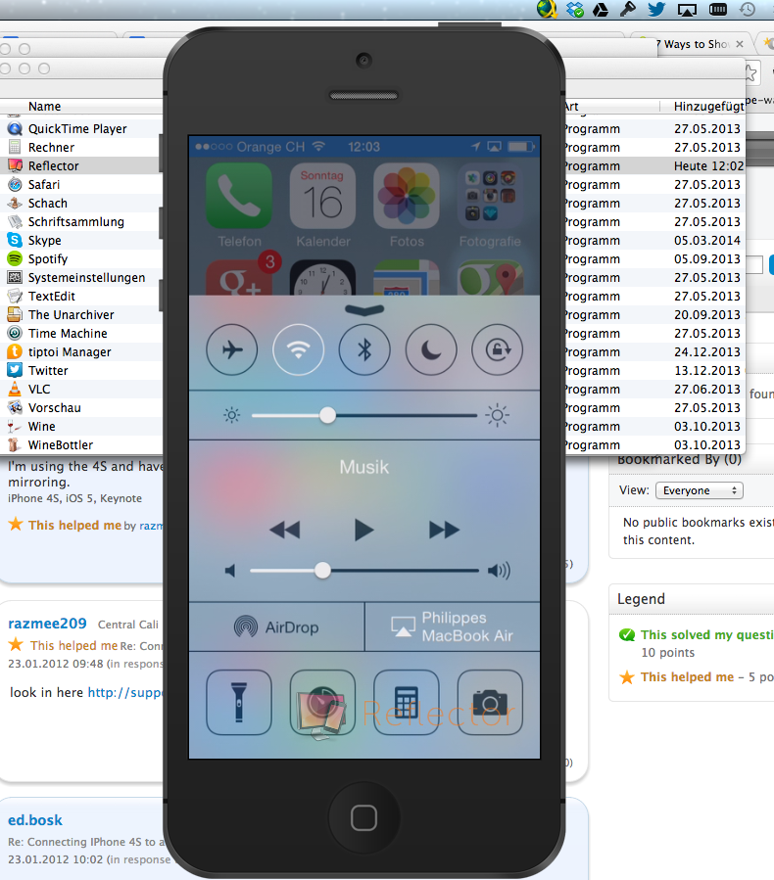Disable Wi-Fi in Control Center

click(x=298, y=349)
